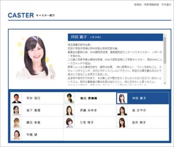Choose the 森 さやか name entry
The width and height of the screenshot is (174, 147).
(x=139, y=110)
